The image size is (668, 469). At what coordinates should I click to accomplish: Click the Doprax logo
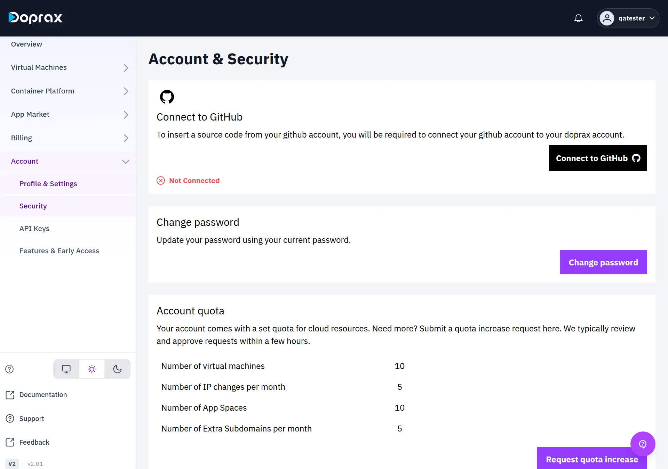[x=35, y=18]
